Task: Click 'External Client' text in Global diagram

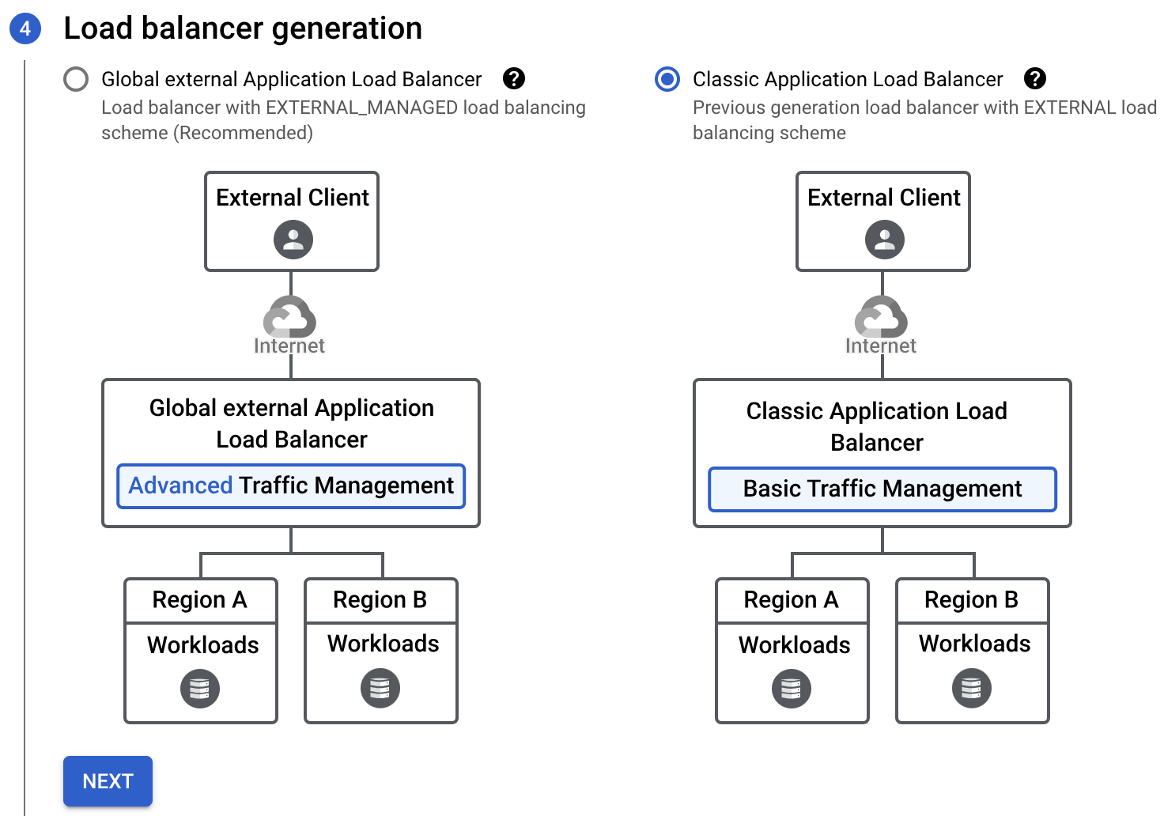Action: [x=293, y=198]
